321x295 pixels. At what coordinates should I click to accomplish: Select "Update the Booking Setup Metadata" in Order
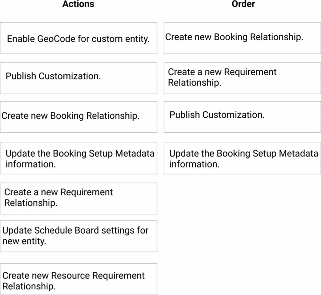point(242,158)
